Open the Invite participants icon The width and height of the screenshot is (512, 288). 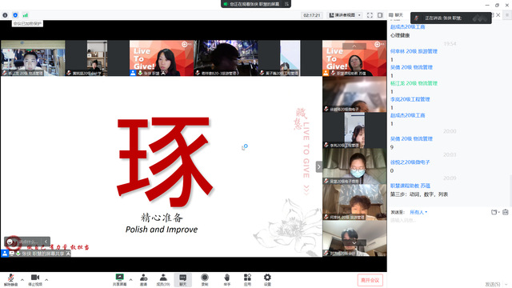[144, 279]
